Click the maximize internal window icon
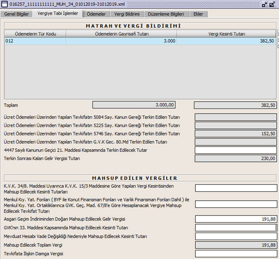The image size is (279, 259). [273, 4]
